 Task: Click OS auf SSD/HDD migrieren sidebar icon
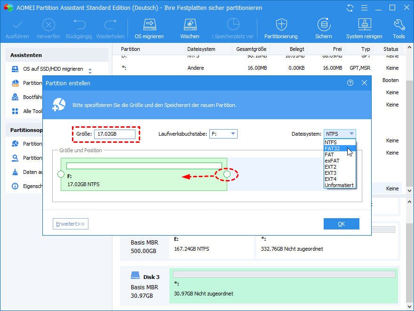pyautogui.click(x=15, y=69)
